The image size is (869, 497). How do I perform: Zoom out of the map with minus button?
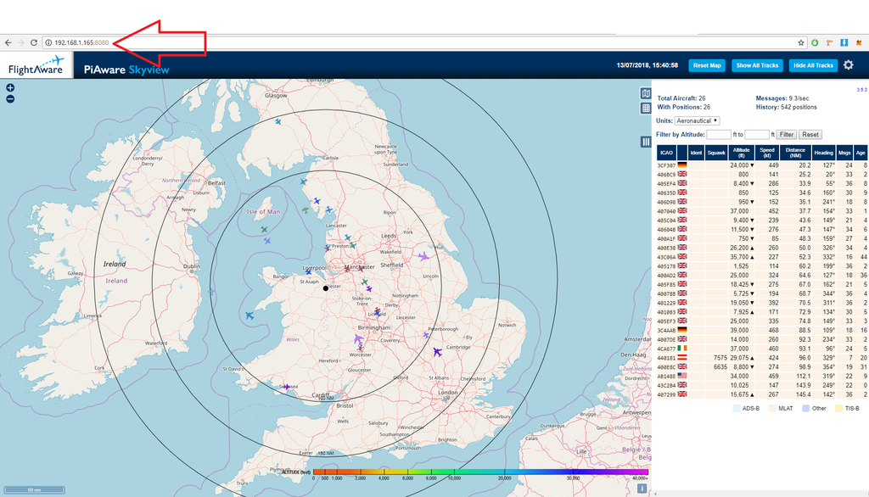click(10, 98)
